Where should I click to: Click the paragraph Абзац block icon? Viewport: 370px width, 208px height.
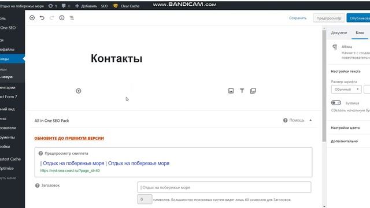(335, 47)
